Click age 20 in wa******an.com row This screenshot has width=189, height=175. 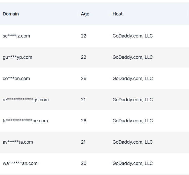[x=84, y=163]
